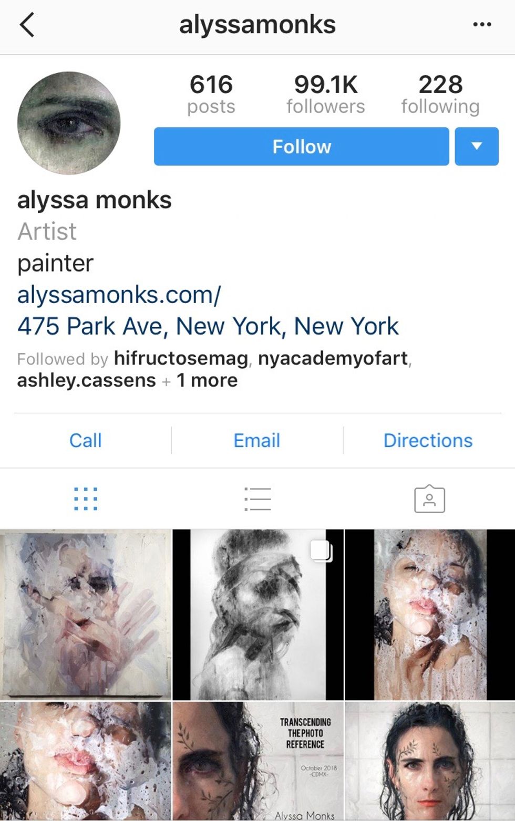Switch to list view of posts
Image resolution: width=515 pixels, height=821 pixels.
coord(257,499)
